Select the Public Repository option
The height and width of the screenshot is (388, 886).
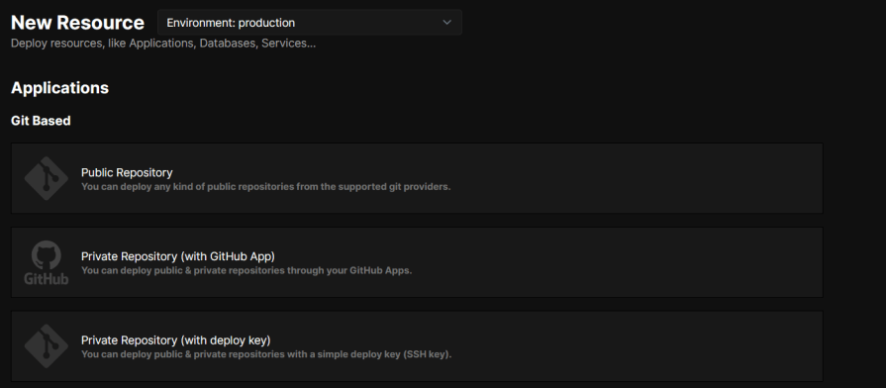417,178
